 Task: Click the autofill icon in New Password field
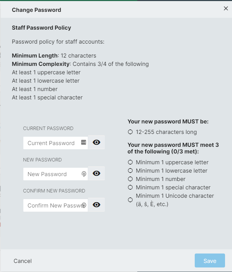[x=84, y=174]
